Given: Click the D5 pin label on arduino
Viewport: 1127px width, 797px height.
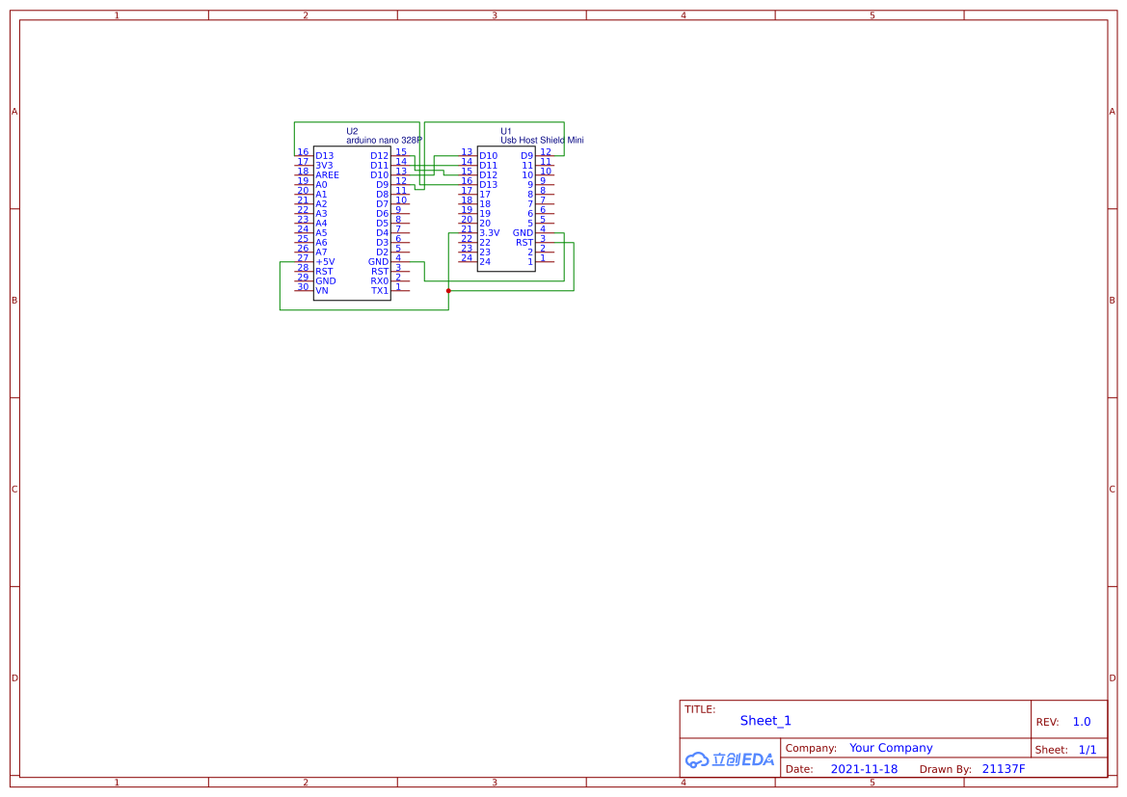Looking at the screenshot, I should tap(383, 224).
